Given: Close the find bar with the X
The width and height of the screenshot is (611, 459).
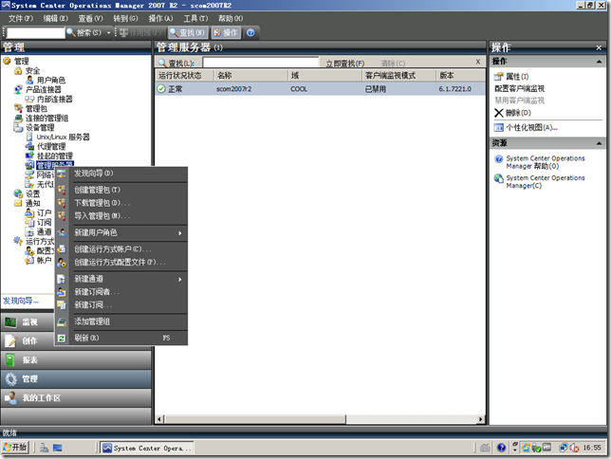Looking at the screenshot, I should click(478, 62).
